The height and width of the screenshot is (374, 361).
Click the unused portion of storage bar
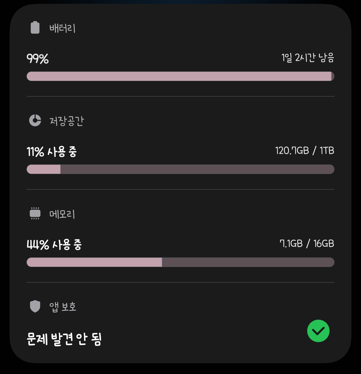tap(197, 169)
